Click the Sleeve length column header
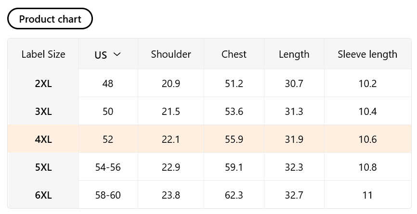Viewport: 417px width, 214px height. 367,54
